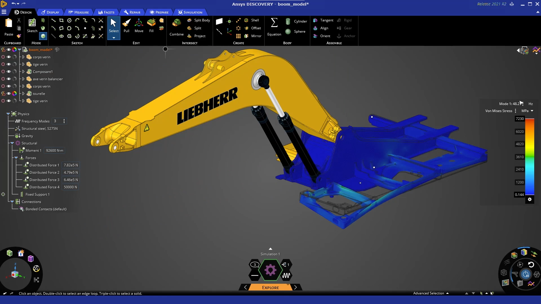Switch to the Simulation tab
Viewport: 541px width, 304px height.
190,12
